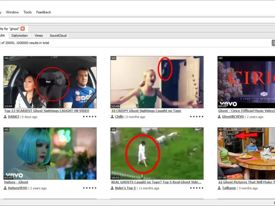275x206 pixels.
Task: Open the GhostBCVEVO channel link
Action: point(233,117)
